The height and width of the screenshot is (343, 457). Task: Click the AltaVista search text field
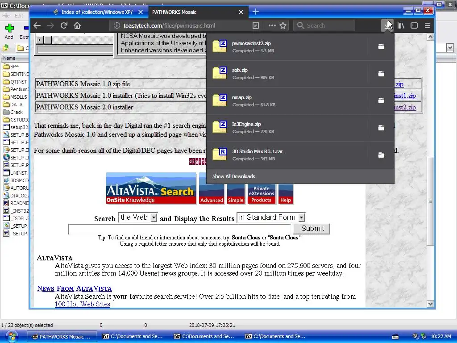(180, 229)
